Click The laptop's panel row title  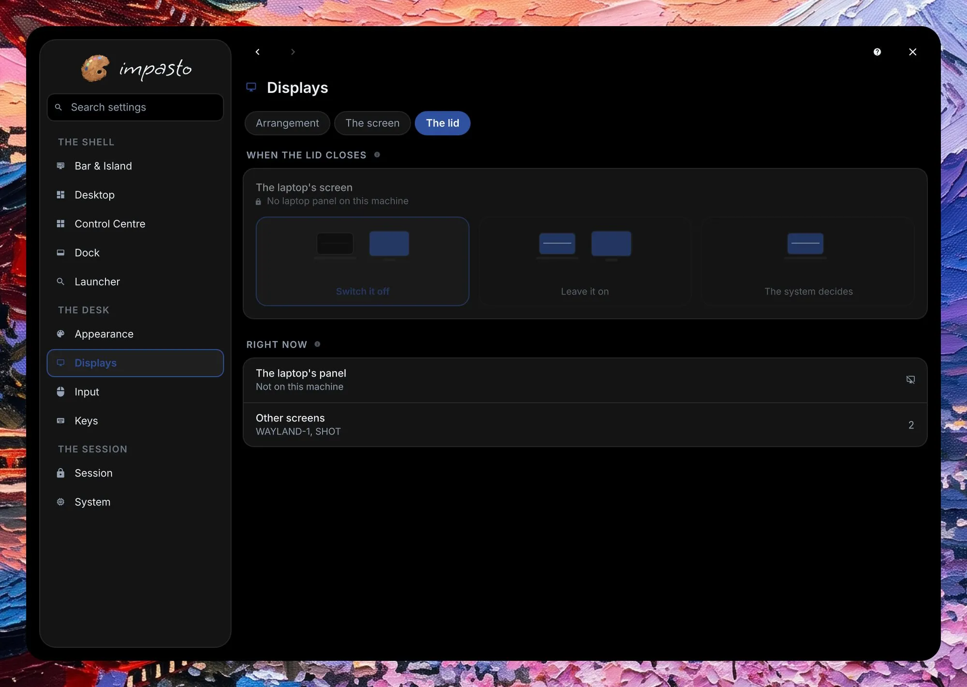click(x=301, y=373)
